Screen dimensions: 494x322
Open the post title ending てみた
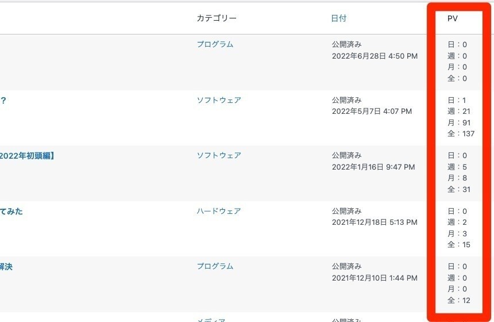pyautogui.click(x=11, y=211)
